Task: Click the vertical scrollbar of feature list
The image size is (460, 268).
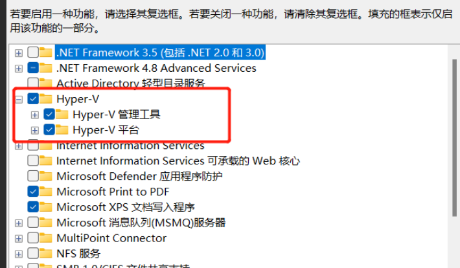Action: [x=454, y=138]
